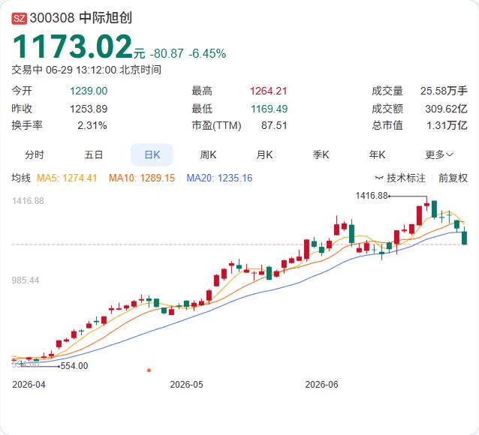Click the percent change -6.45%
This screenshot has width=479, height=435.
(207, 53)
